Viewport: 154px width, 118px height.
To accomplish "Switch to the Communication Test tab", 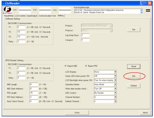I will point(47,16).
